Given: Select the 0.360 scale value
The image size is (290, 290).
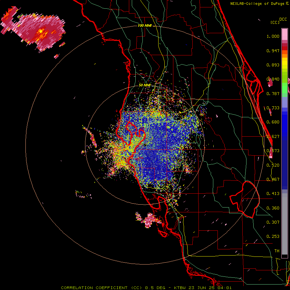Looking at the screenshot, I should tap(273, 208).
